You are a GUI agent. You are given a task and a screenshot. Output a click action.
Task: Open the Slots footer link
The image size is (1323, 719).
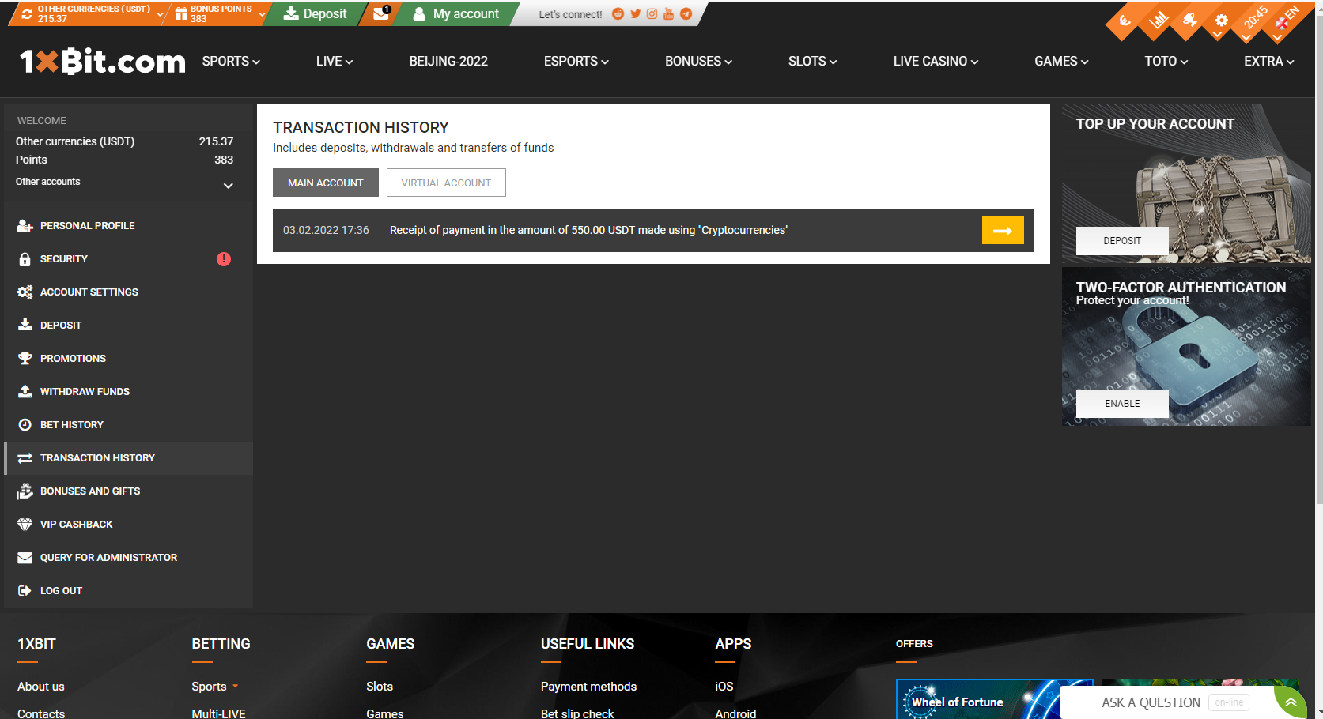point(380,687)
